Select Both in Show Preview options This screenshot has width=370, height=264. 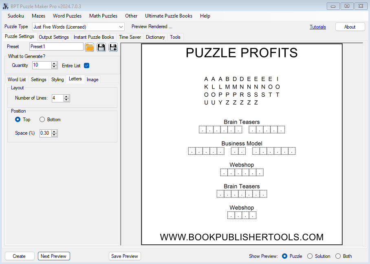[x=338, y=256]
